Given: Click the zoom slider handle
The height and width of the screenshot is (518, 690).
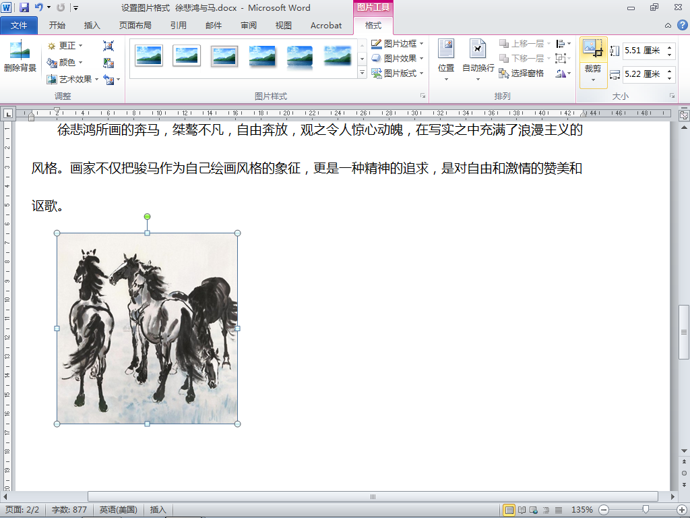Looking at the screenshot, I should pos(645,510).
